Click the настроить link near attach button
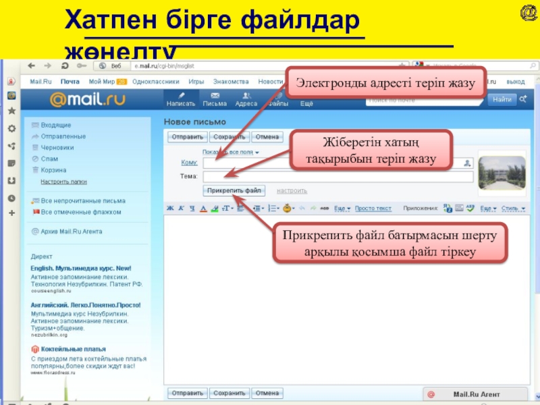Screen dimensions: 540x405 click(x=292, y=191)
